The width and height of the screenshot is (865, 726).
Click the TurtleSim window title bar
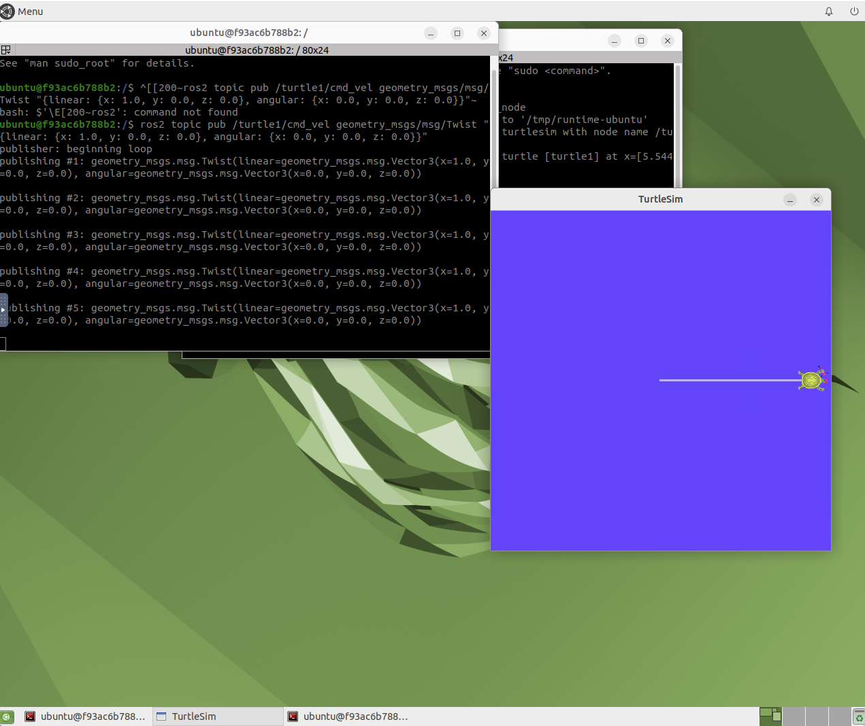point(660,199)
